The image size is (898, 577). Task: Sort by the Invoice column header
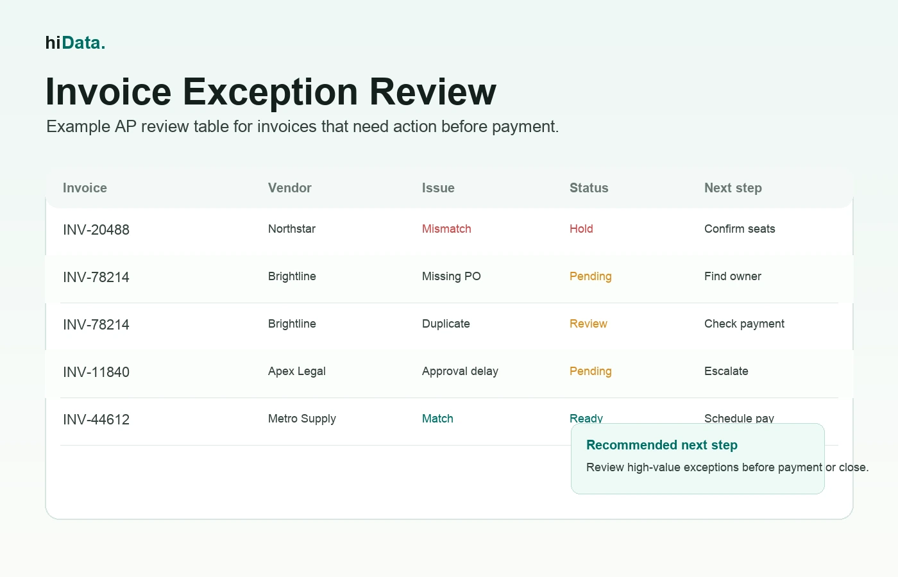pyautogui.click(x=85, y=188)
